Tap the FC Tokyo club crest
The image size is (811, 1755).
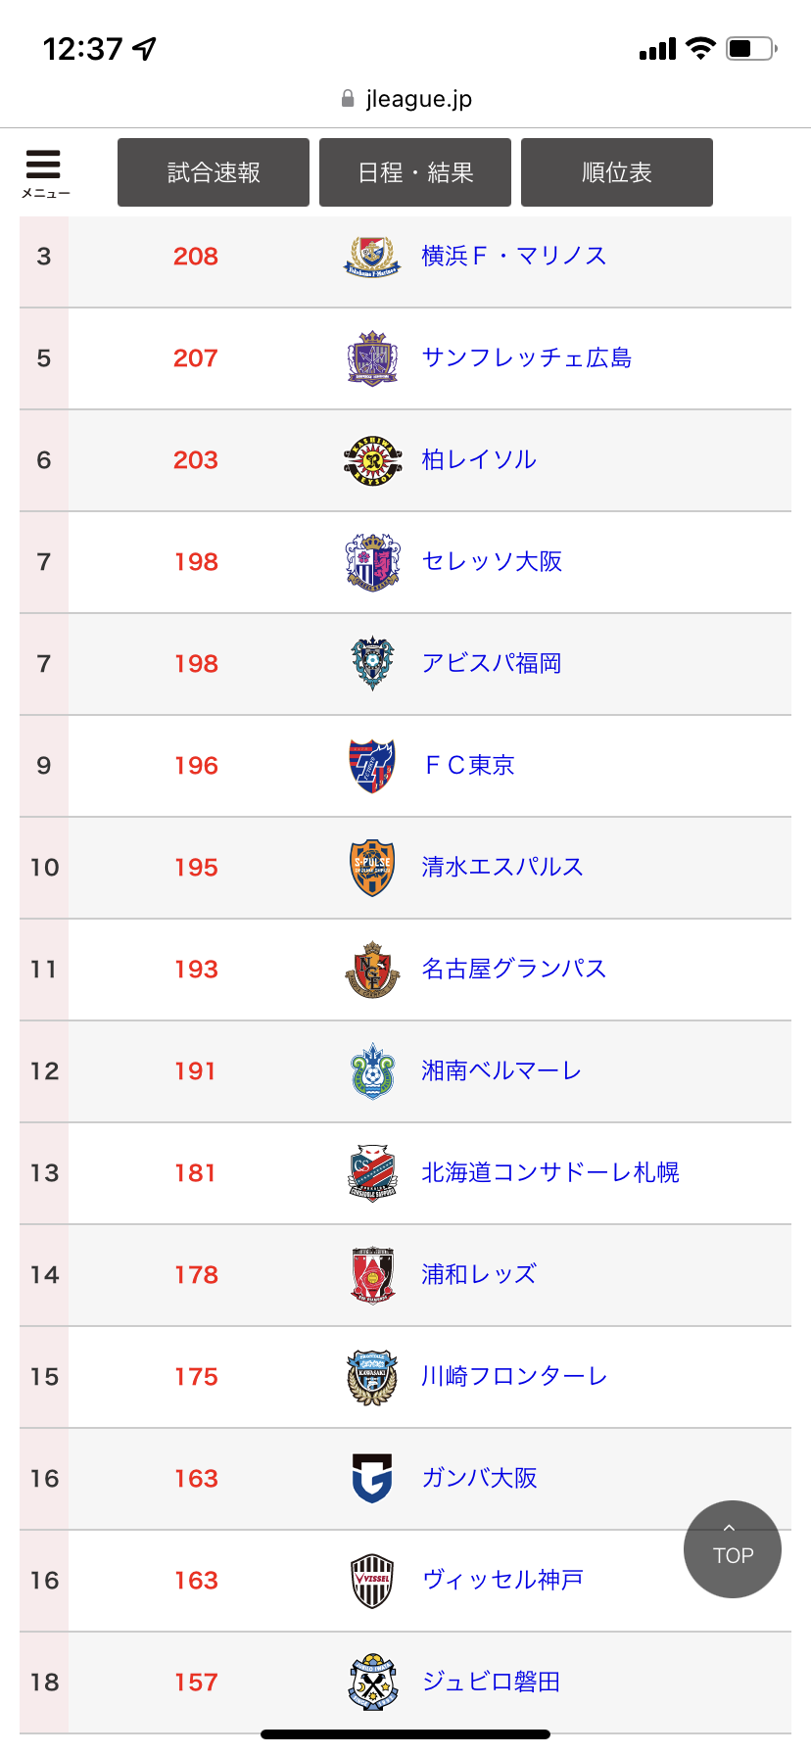point(372,766)
